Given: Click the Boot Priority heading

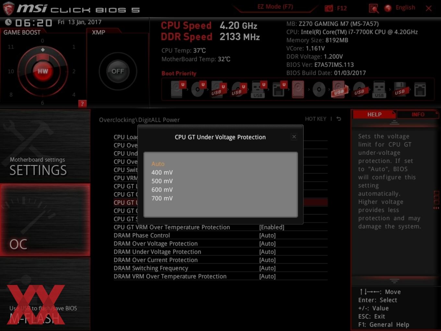Looking at the screenshot, I should [179, 73].
